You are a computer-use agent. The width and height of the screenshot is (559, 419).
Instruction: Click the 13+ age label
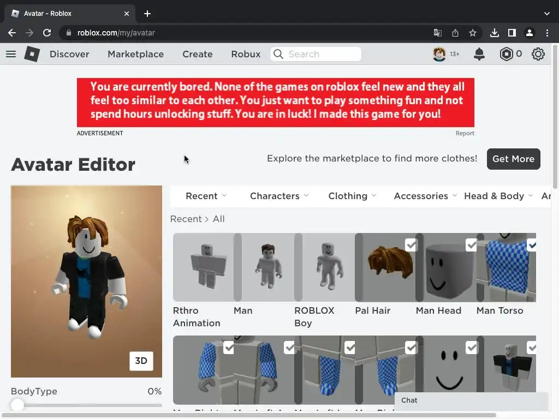pyautogui.click(x=455, y=54)
